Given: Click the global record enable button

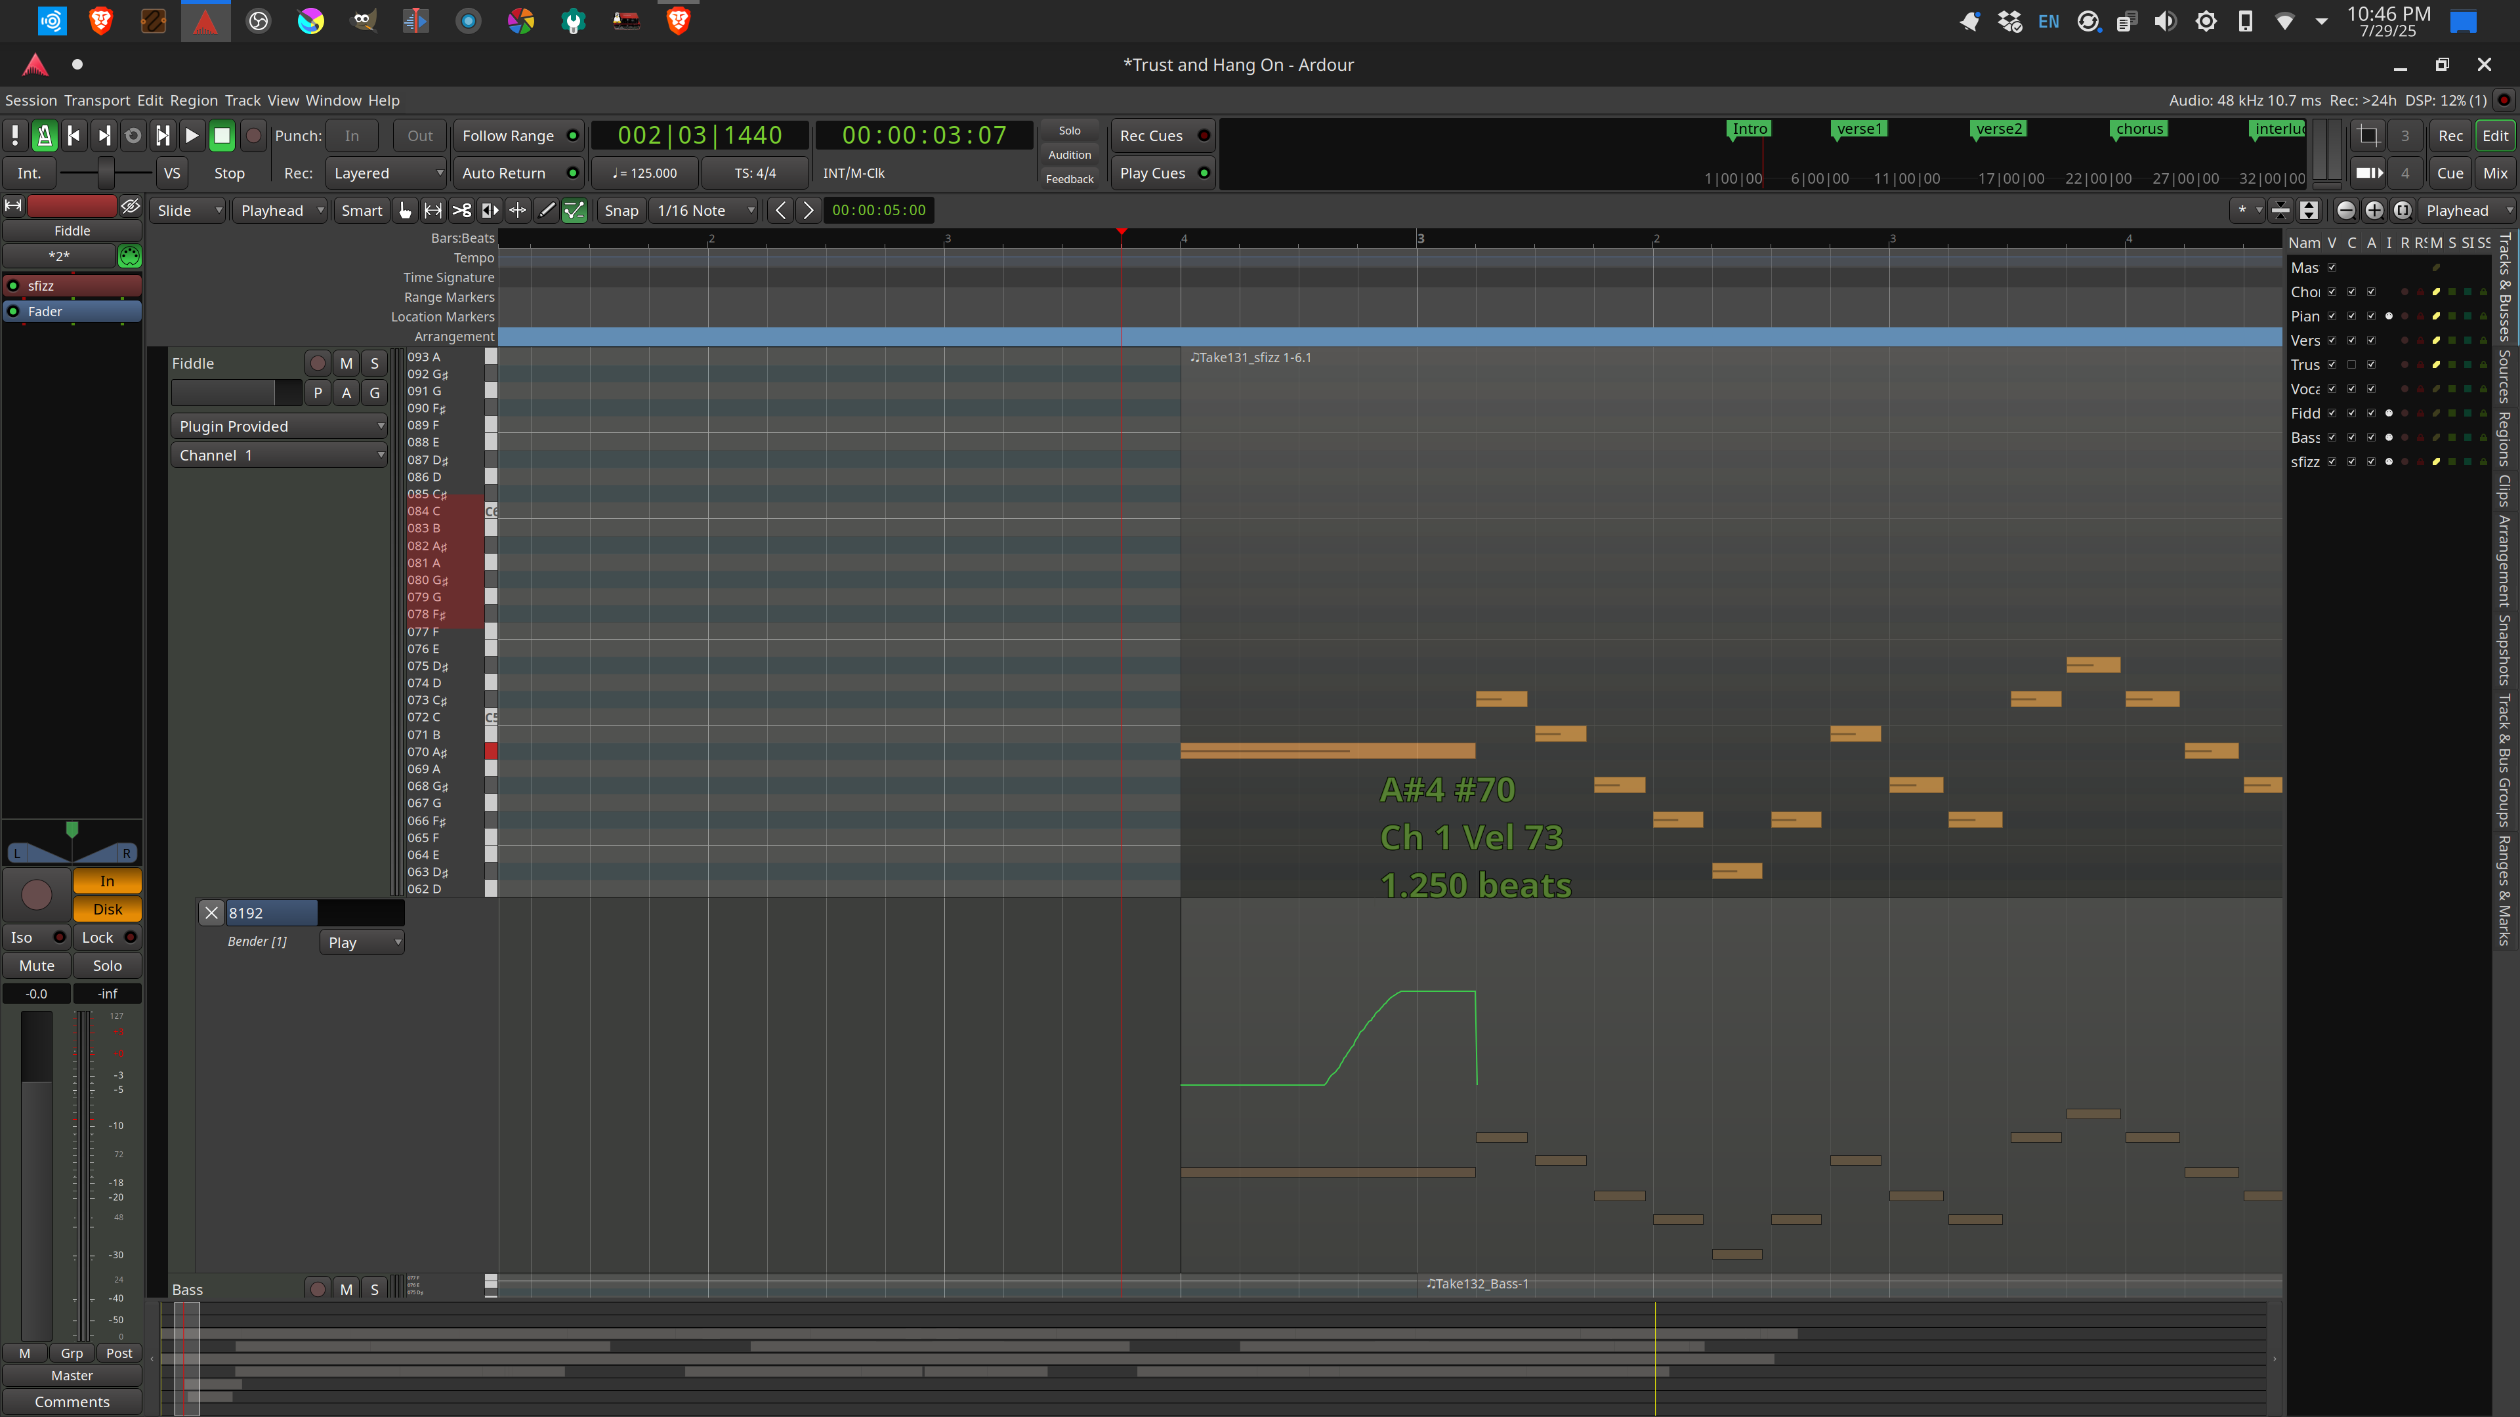Looking at the screenshot, I should 253,136.
